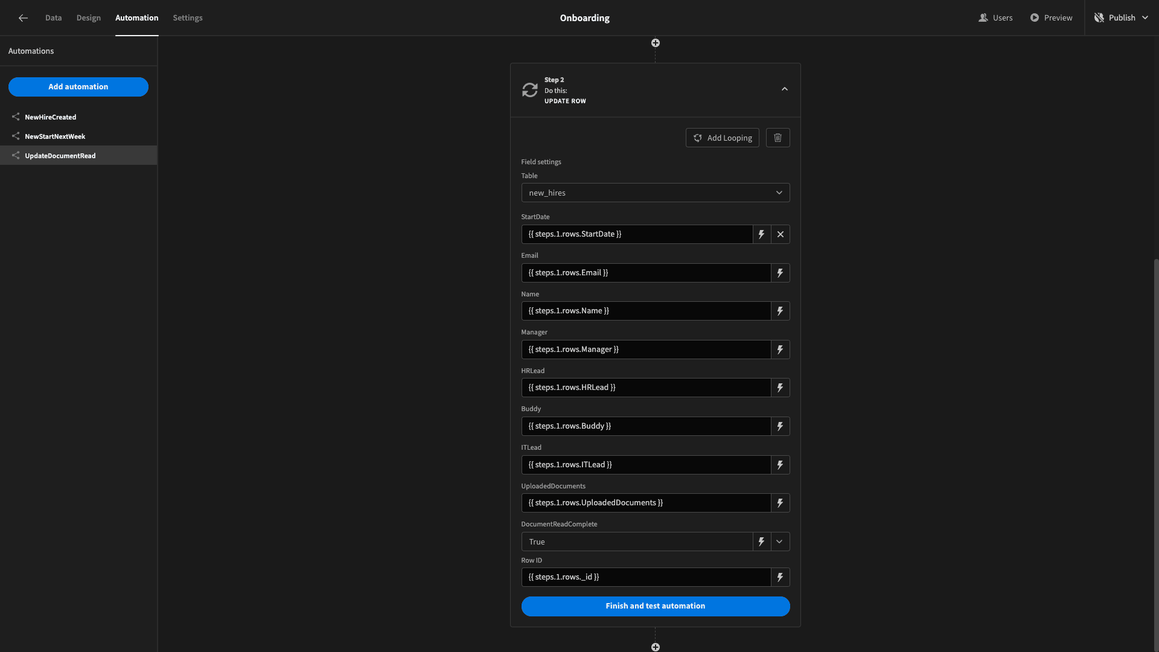Click the Email input field

646,273
